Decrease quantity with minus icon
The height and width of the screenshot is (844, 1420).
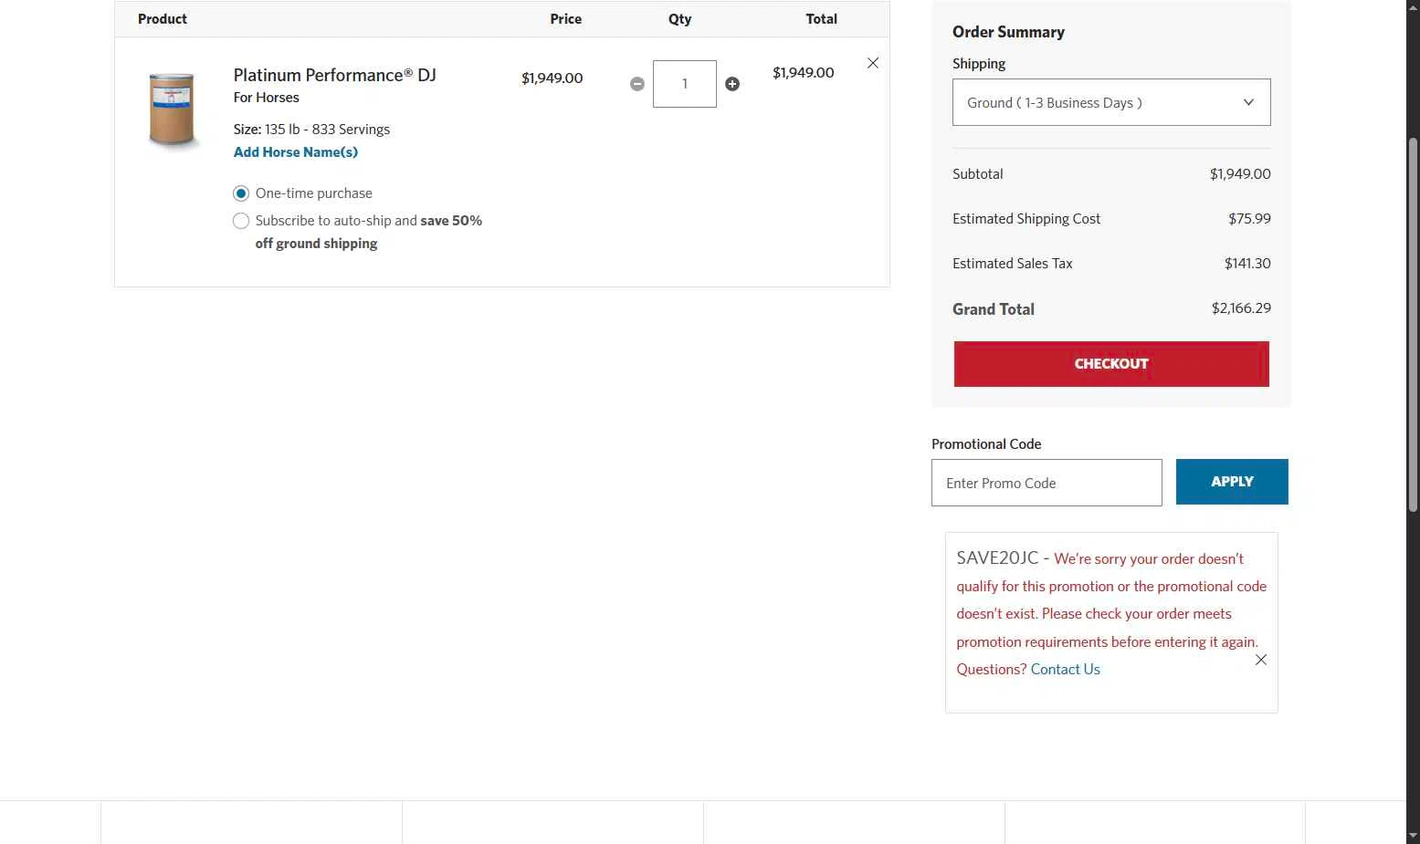coord(637,84)
